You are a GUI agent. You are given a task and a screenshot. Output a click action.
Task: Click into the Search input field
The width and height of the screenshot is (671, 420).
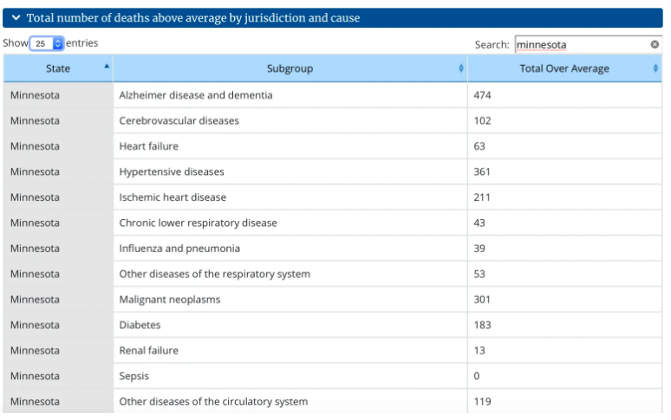coord(589,44)
